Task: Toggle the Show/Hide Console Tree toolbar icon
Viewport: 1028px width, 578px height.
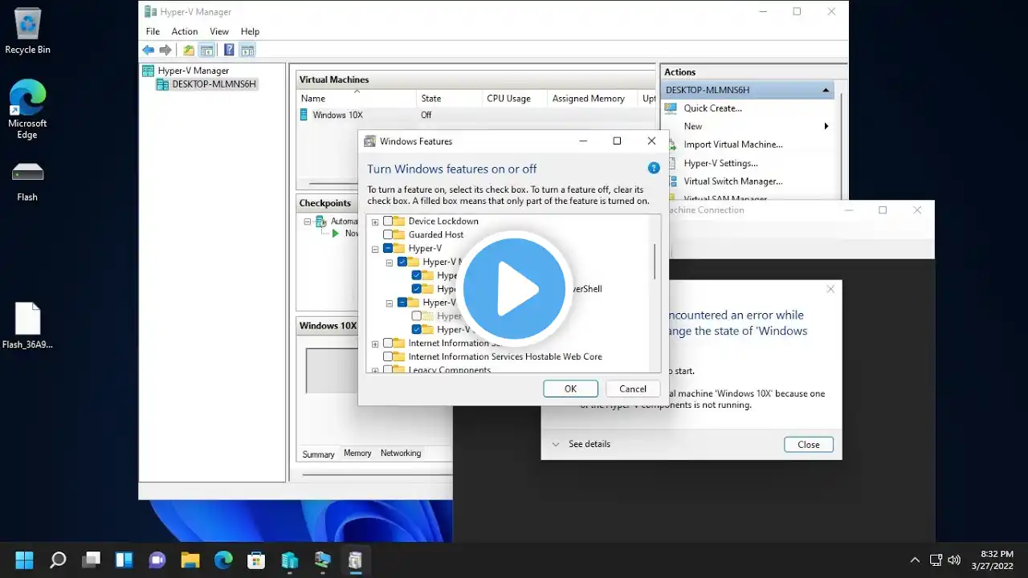Action: (x=206, y=50)
